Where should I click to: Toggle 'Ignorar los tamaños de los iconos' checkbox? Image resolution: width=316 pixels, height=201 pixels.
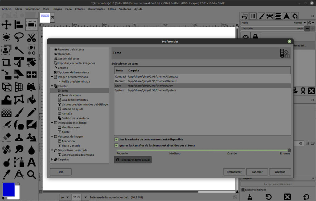pos(116,145)
